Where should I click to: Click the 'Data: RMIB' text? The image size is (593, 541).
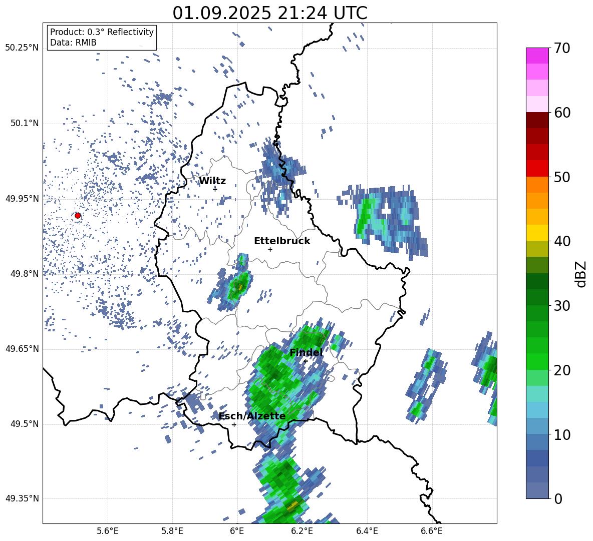73,43
